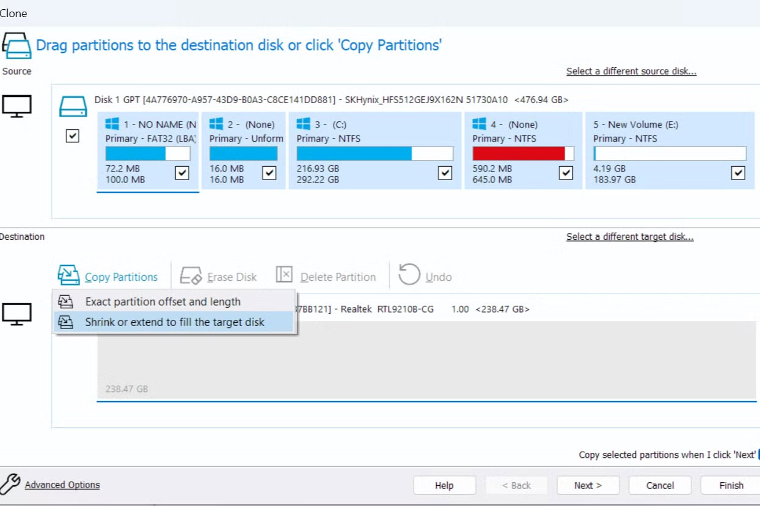Uncheck the New Volume (E:) partition checkbox
The width and height of the screenshot is (760, 506).
738,173
